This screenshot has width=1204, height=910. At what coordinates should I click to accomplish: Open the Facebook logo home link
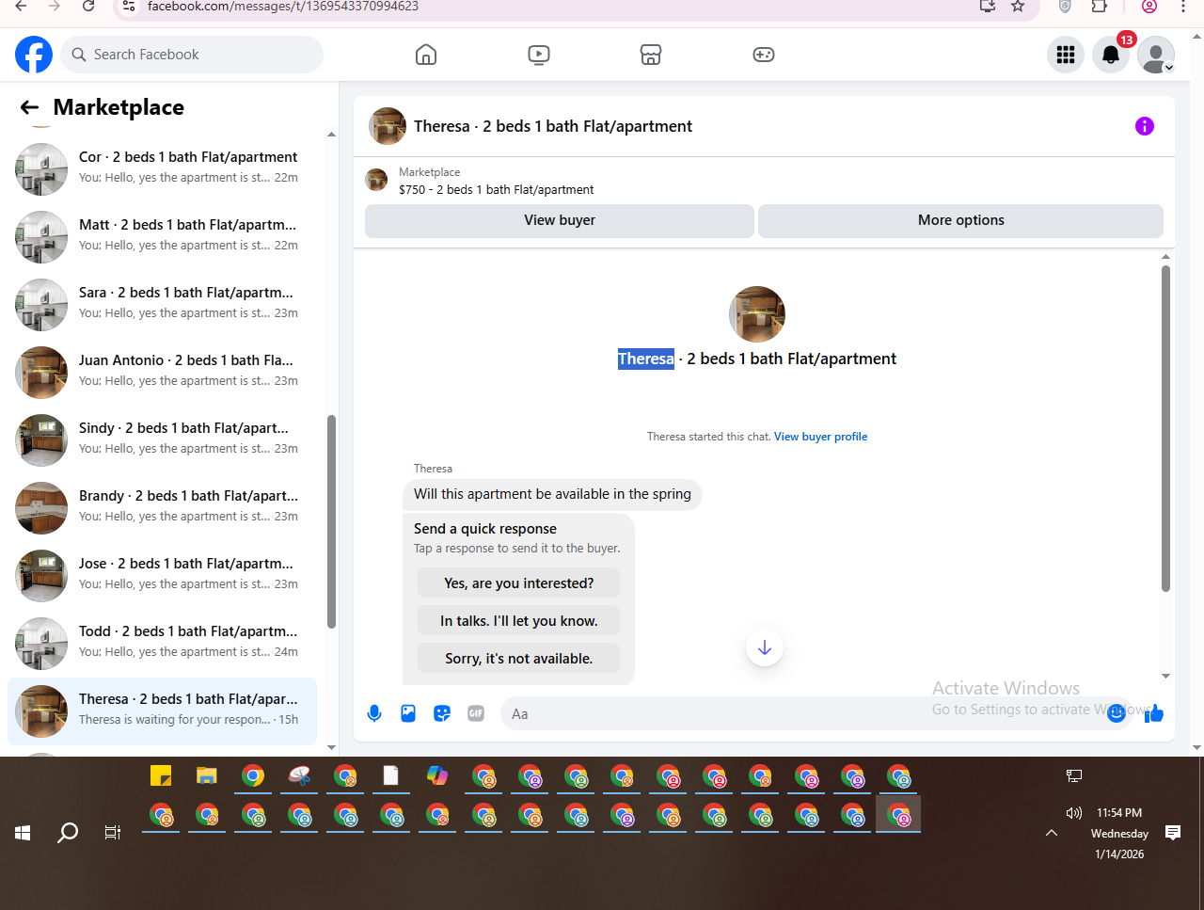34,55
